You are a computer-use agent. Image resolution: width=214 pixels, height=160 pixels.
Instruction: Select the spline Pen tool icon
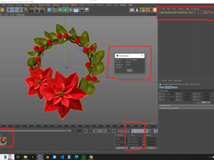coord(55,10)
